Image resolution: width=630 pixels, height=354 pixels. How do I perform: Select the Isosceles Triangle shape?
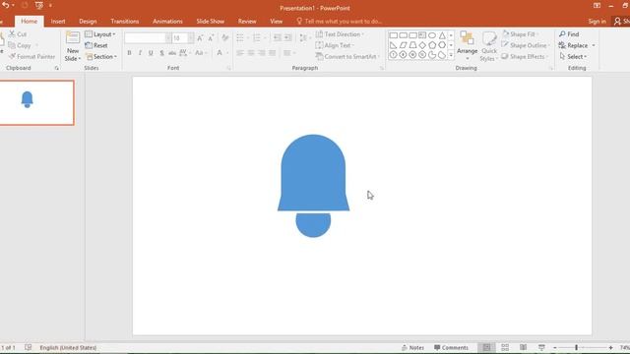point(442,35)
